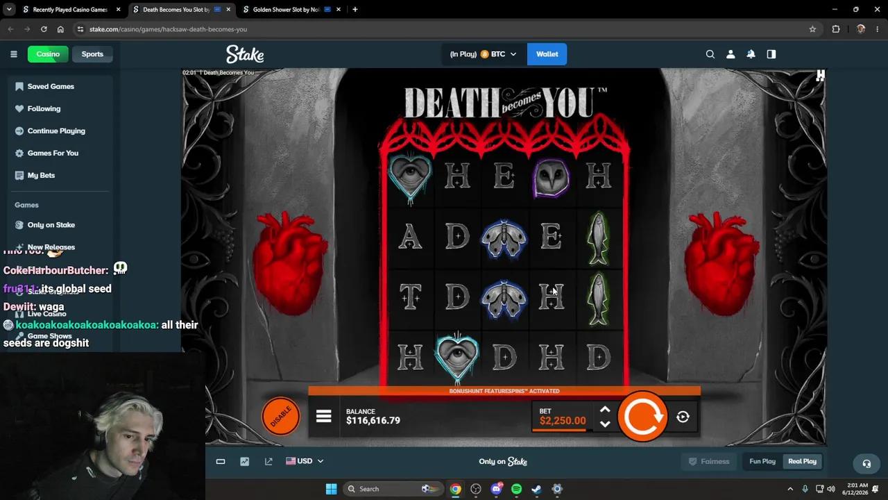The width and height of the screenshot is (888, 500).
Task: Open the USD display currency dropdown
Action: [x=305, y=461]
